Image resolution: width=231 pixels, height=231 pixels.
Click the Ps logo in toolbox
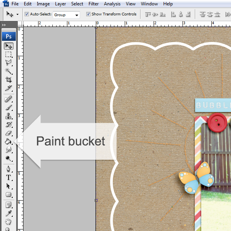(x=9, y=36)
